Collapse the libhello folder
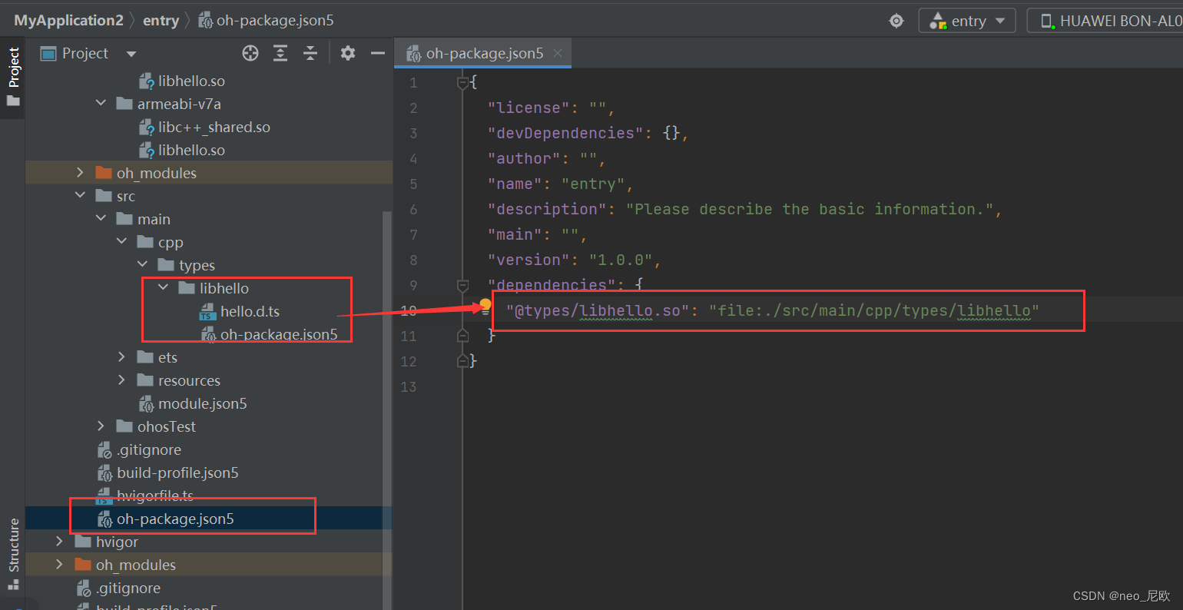Image resolution: width=1183 pixels, height=610 pixels. tap(163, 287)
